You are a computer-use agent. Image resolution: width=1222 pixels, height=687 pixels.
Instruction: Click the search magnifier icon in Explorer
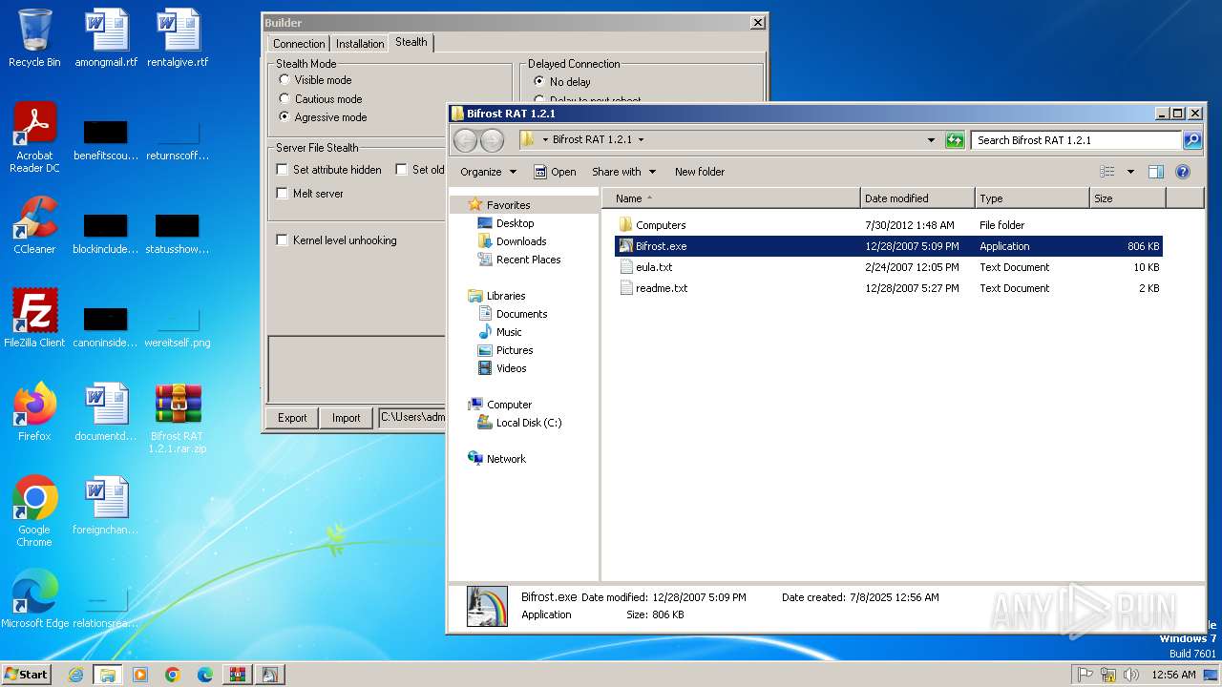1191,140
